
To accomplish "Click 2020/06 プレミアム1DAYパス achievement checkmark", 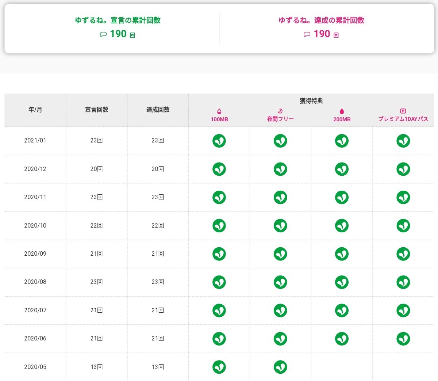I will click(x=403, y=339).
